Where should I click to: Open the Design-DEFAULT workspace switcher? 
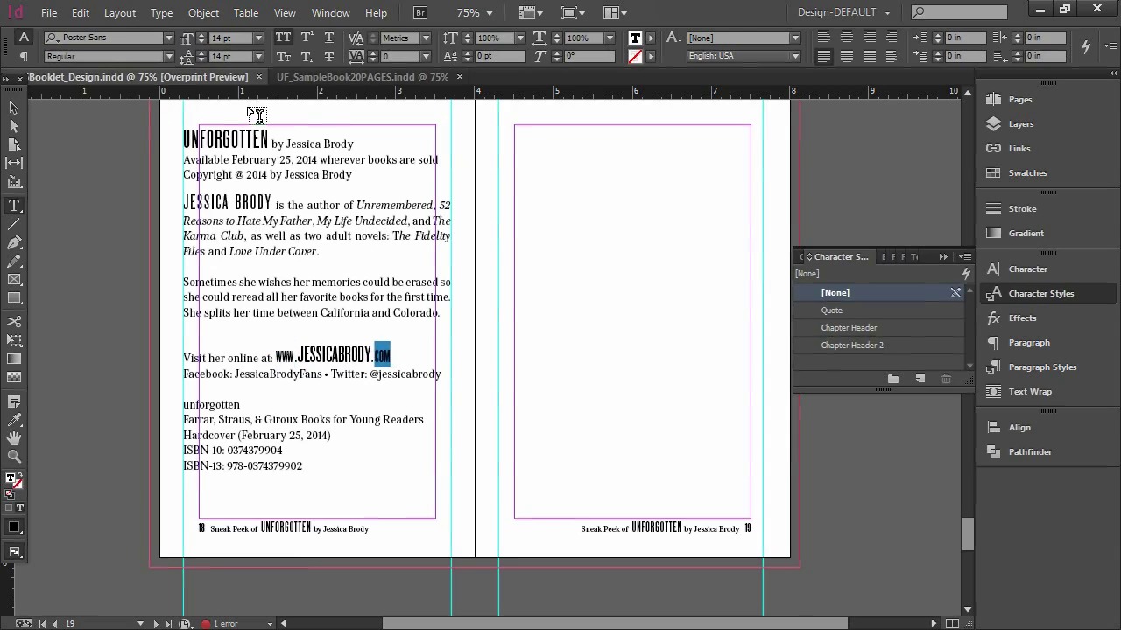(x=843, y=12)
